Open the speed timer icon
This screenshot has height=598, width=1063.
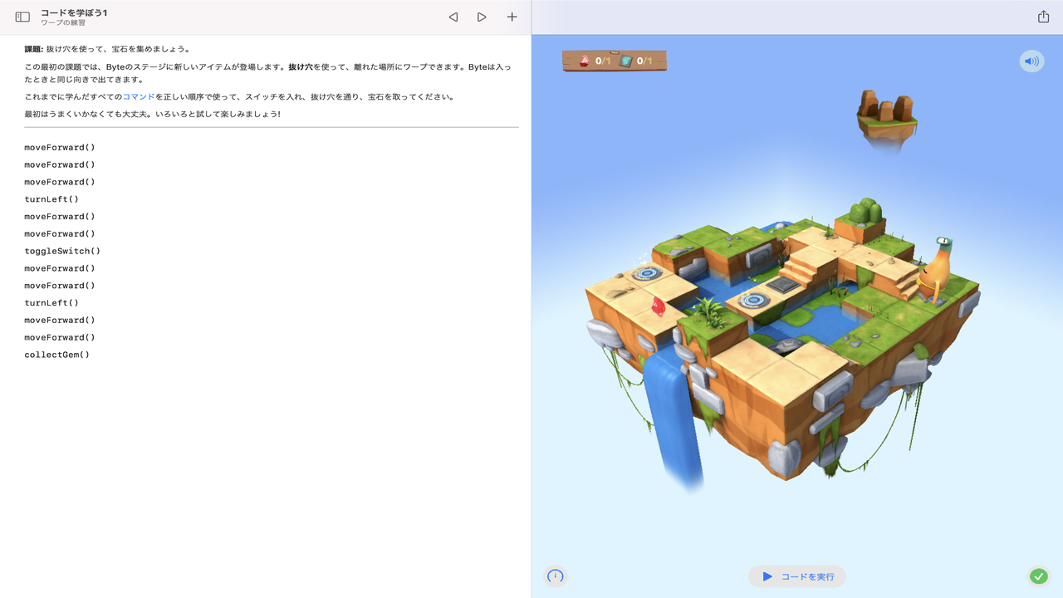point(556,576)
